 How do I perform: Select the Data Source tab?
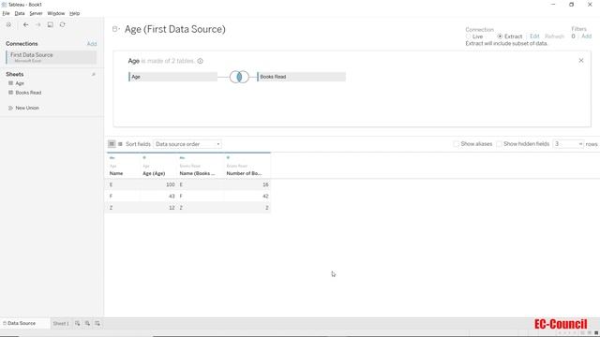22,323
